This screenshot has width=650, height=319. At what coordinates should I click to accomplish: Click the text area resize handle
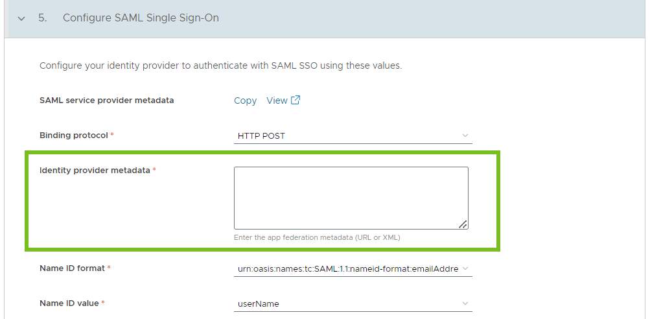pyautogui.click(x=463, y=224)
